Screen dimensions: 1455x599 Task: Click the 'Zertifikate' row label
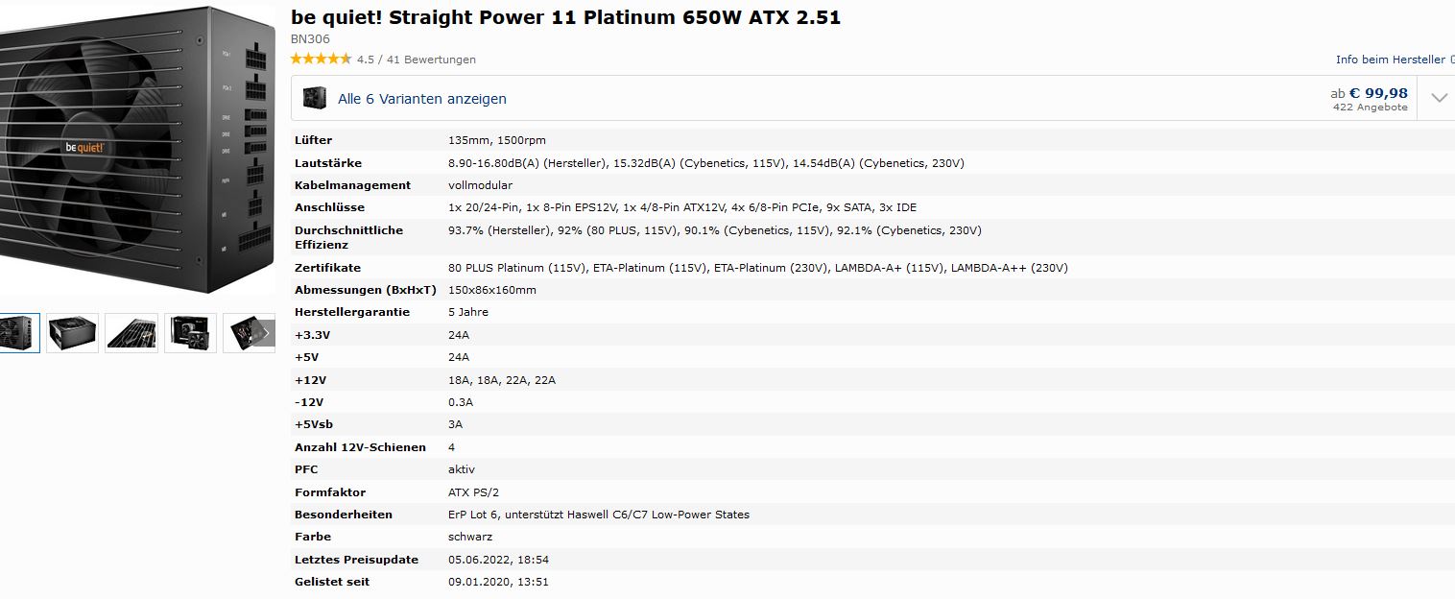(327, 268)
